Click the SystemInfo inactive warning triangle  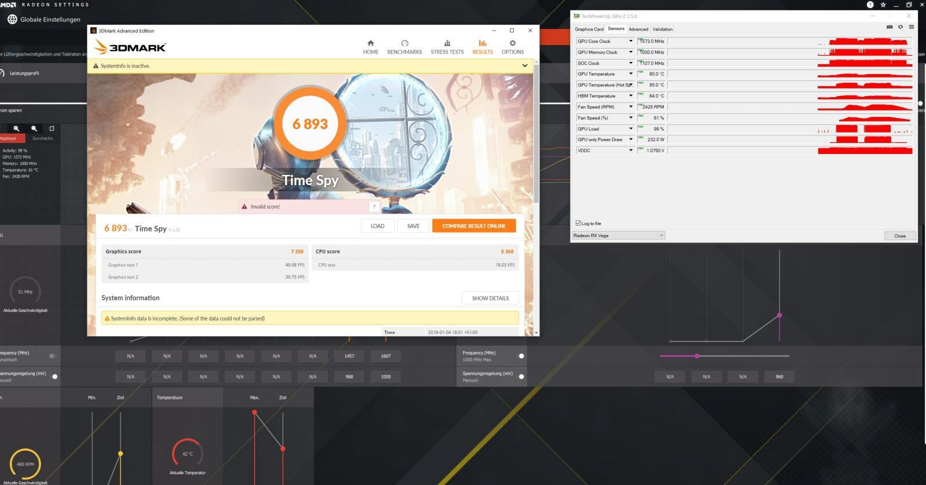pos(95,66)
